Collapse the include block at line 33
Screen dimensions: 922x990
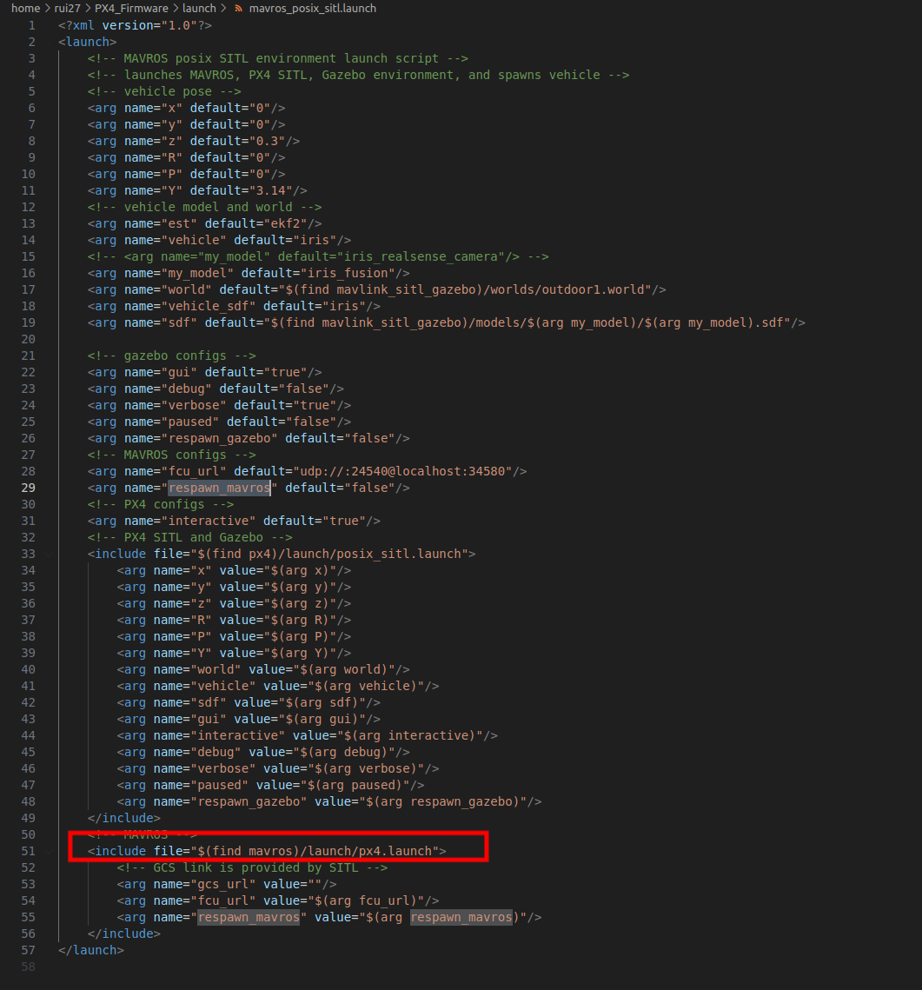pyautogui.click(x=49, y=554)
